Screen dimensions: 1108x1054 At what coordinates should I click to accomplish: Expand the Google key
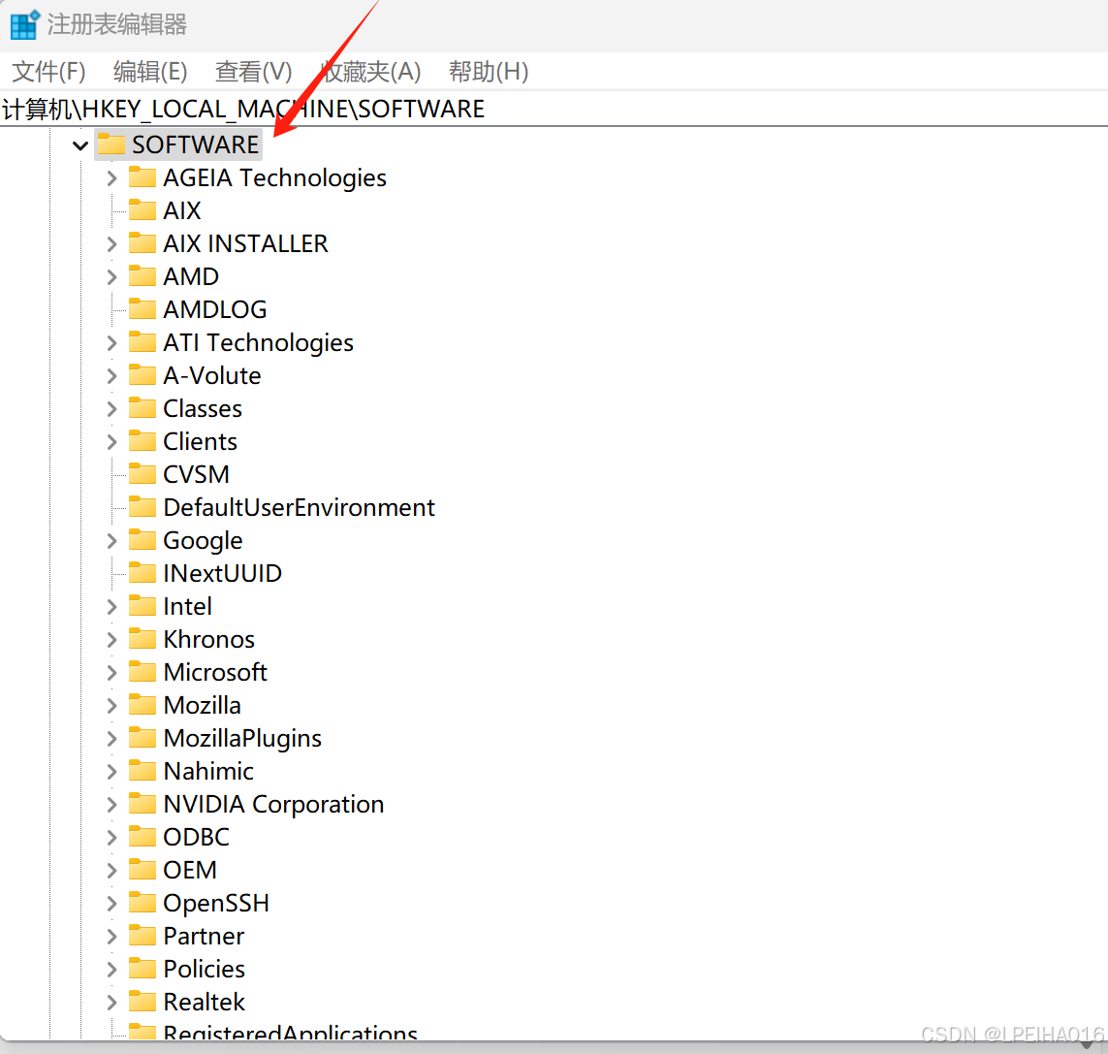click(x=111, y=541)
